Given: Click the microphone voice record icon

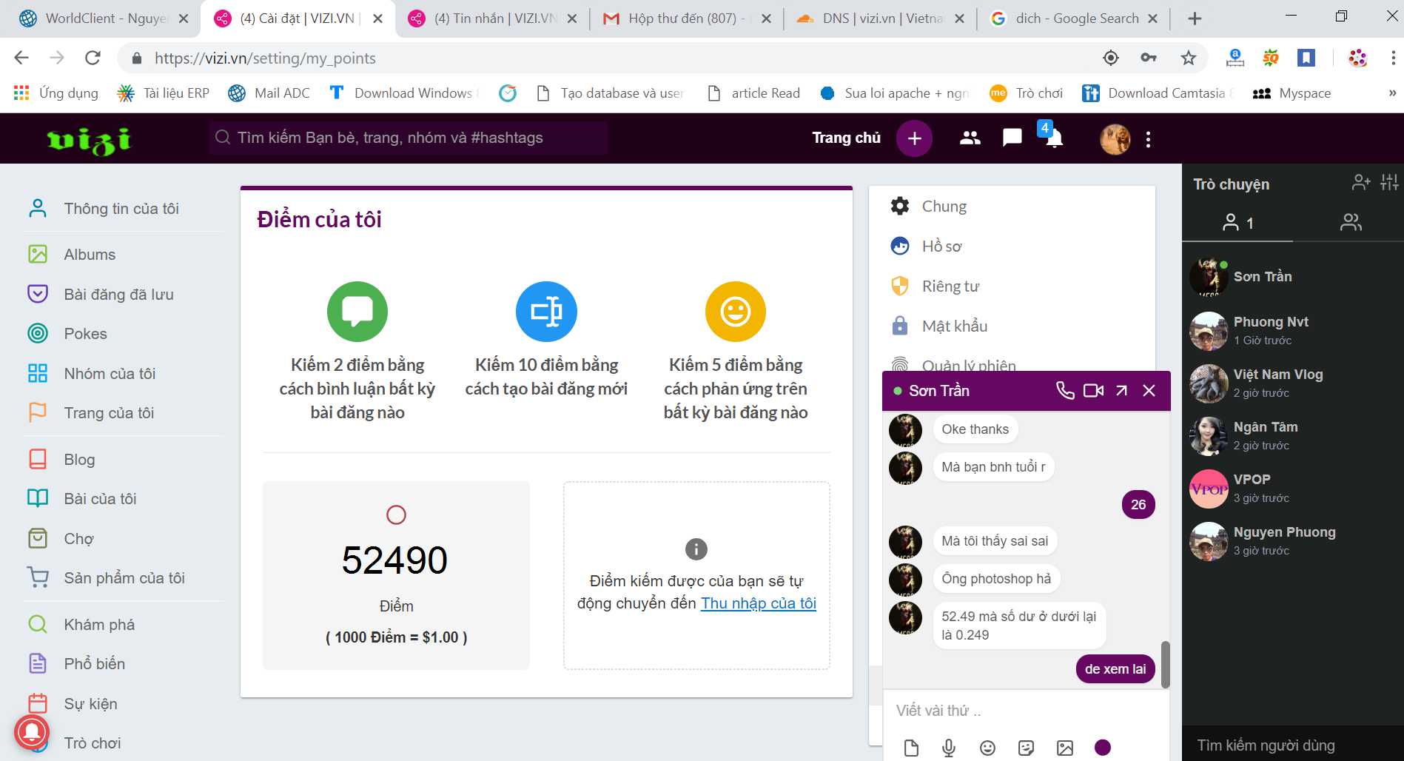Looking at the screenshot, I should coord(949,748).
